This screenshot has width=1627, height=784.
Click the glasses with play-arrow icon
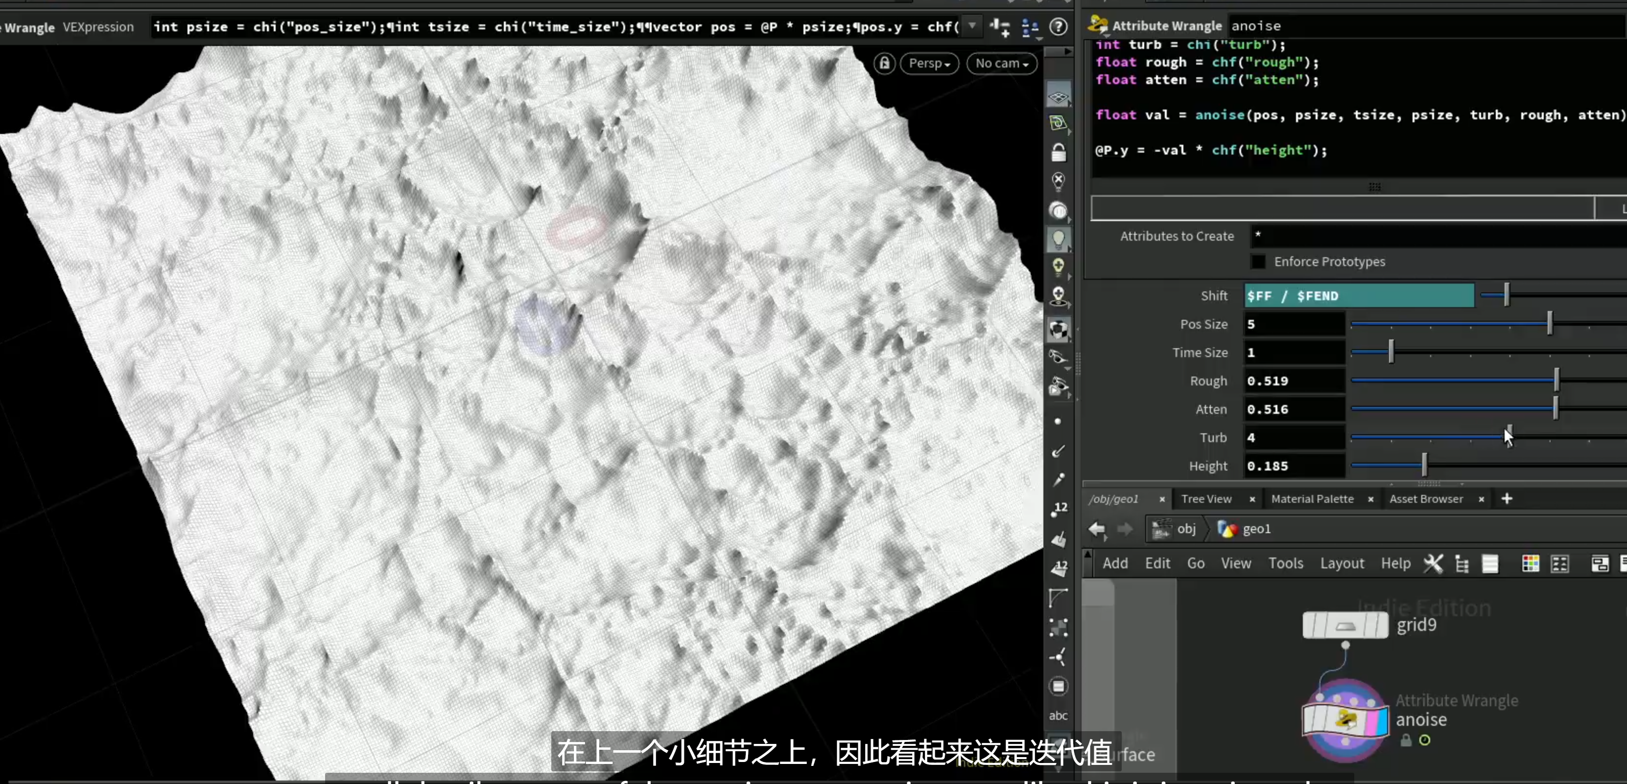click(x=1059, y=387)
